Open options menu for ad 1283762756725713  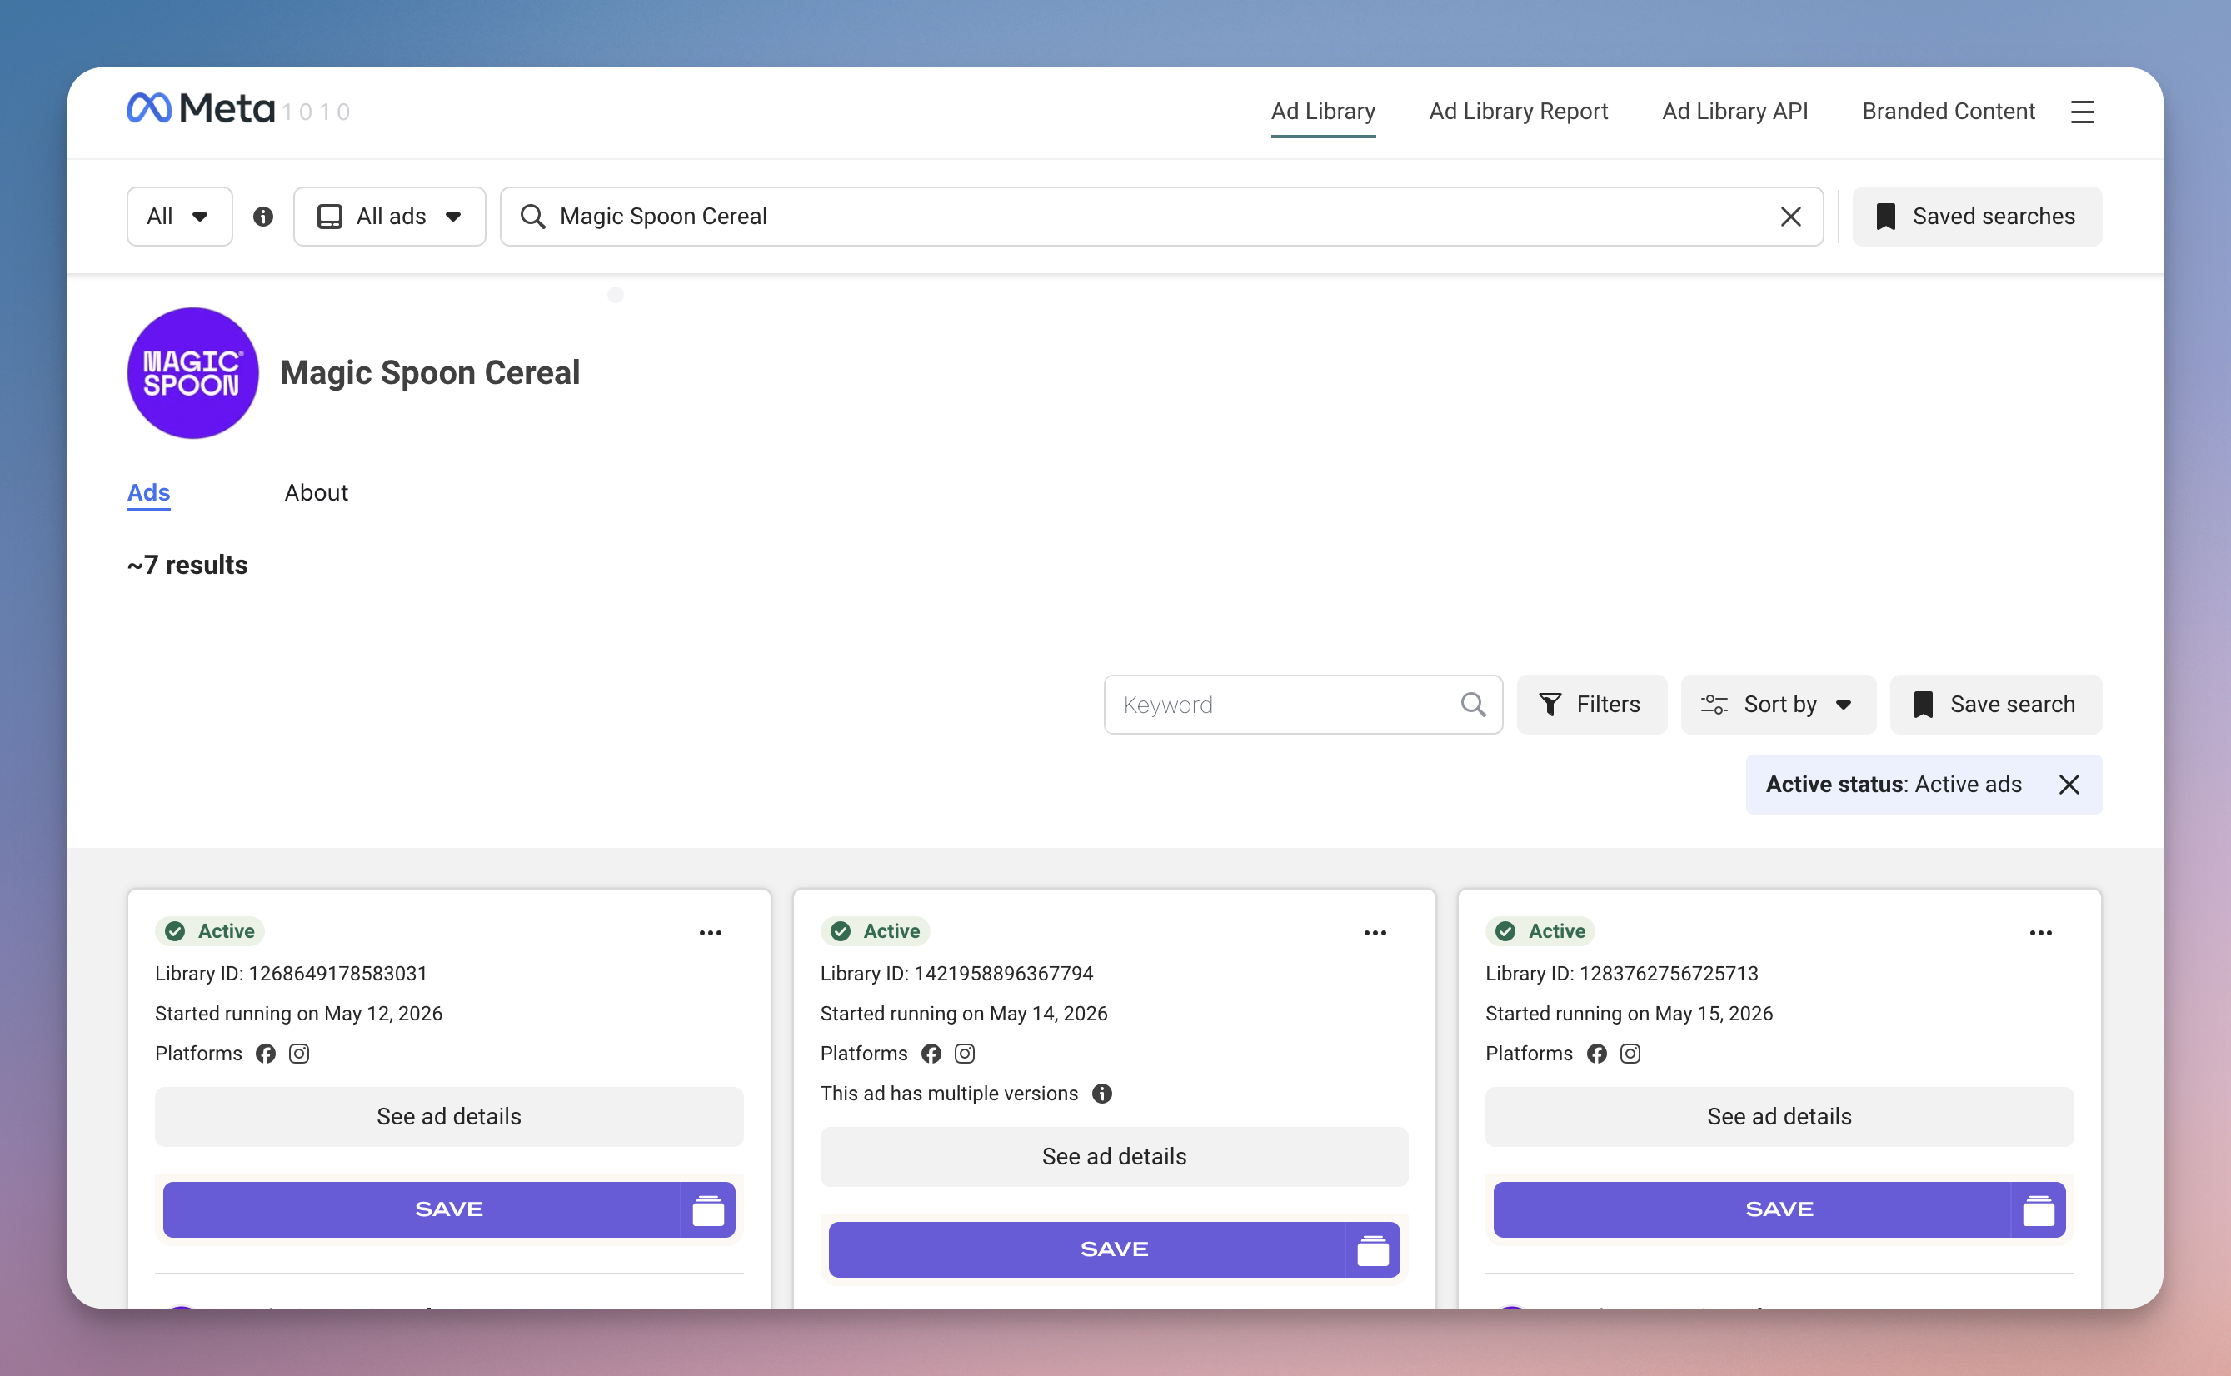tap(2040, 933)
